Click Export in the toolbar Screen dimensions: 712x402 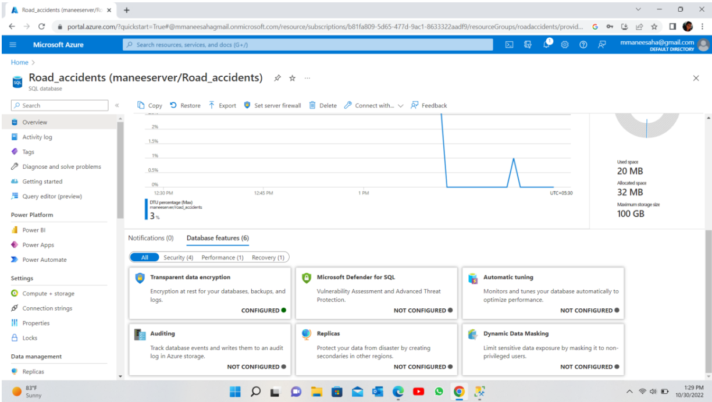222,105
